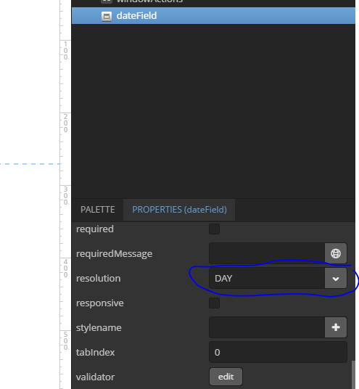Switch to the PALETTE tab

[98, 210]
